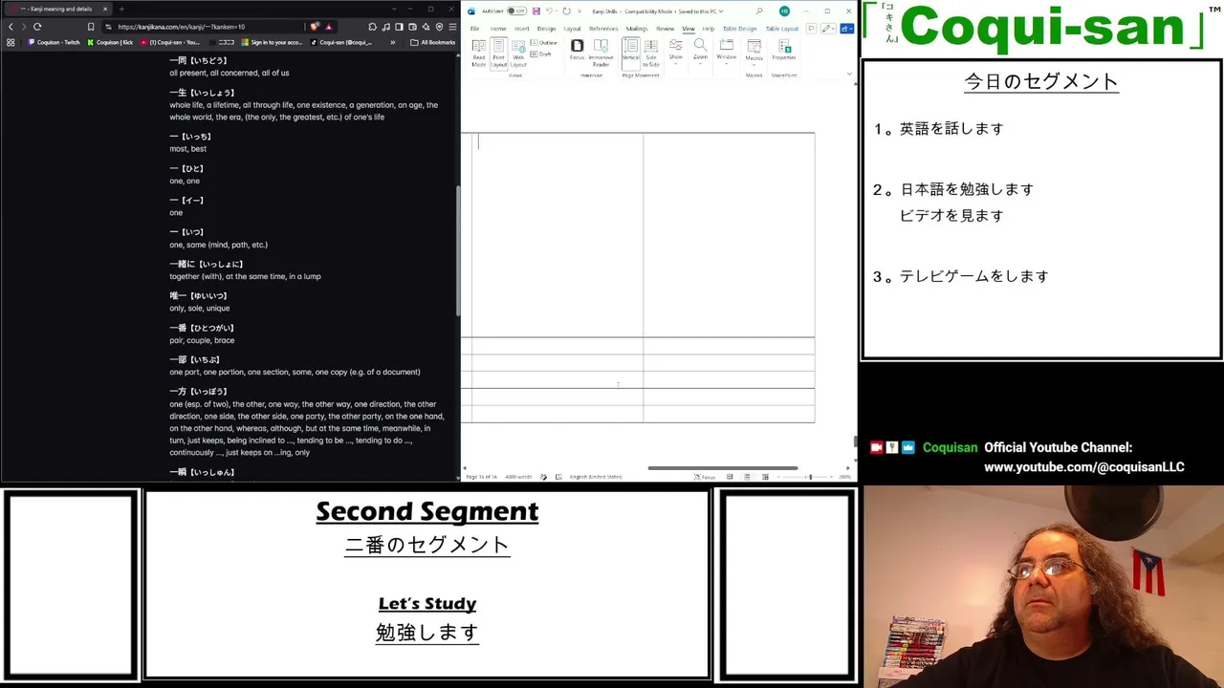
Task: Reload the kanjikana page
Action: coord(37,27)
